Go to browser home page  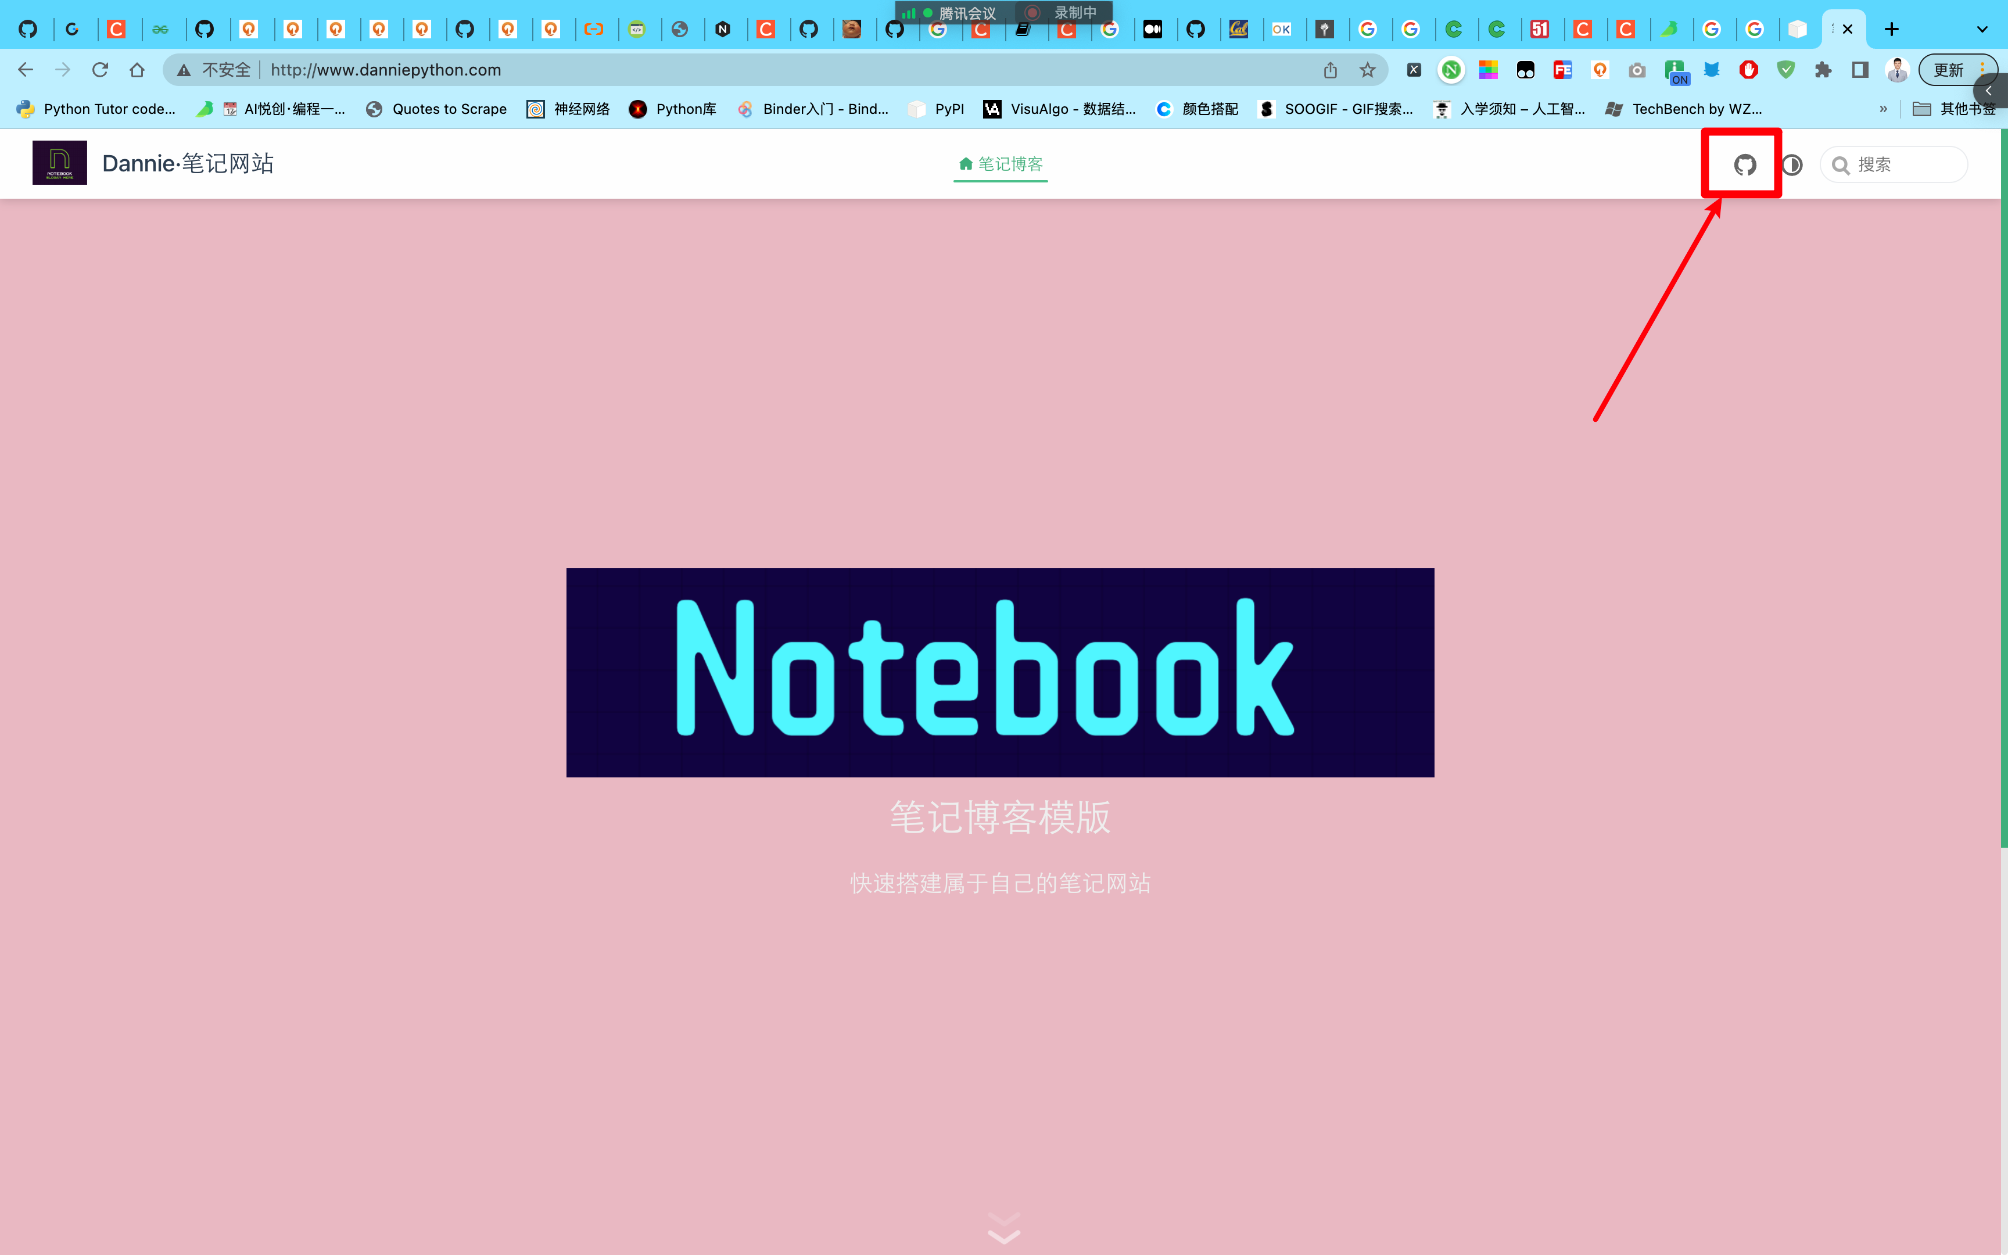point(137,70)
